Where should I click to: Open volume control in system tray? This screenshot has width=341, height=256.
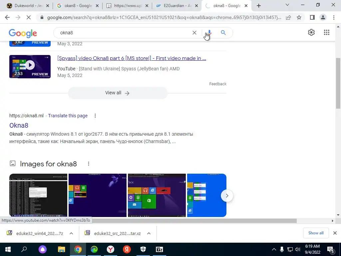click(298, 249)
